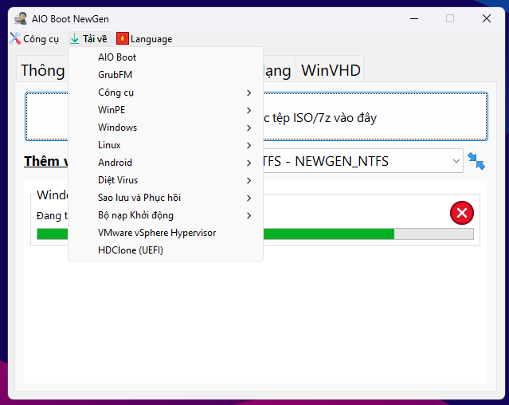
Task: Close the AIO Boot NewGen window
Action: pos(486,18)
